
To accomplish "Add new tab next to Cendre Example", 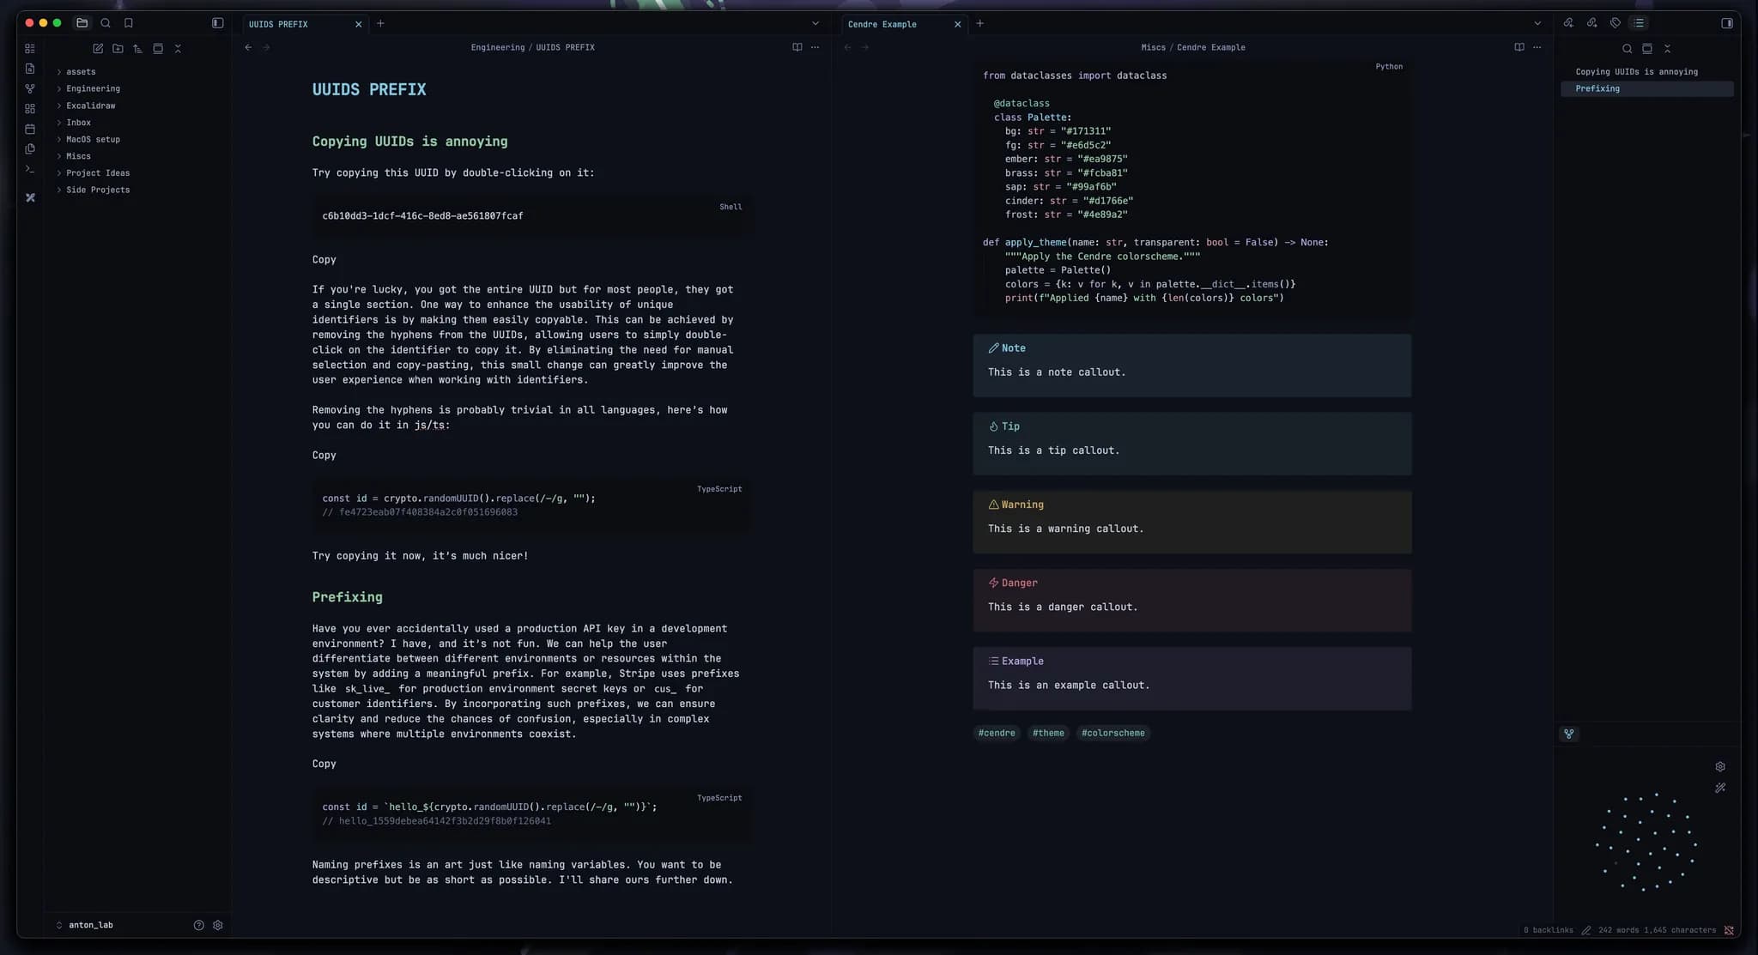I will [979, 23].
